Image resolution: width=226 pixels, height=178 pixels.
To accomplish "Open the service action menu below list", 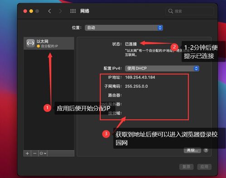I will click(43, 153).
